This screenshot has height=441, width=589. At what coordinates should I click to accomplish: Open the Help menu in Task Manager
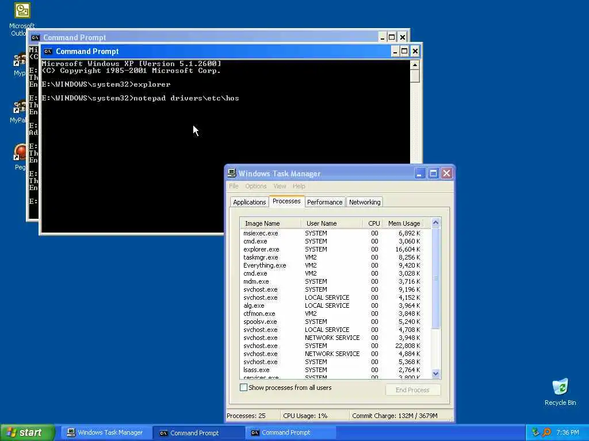299,186
